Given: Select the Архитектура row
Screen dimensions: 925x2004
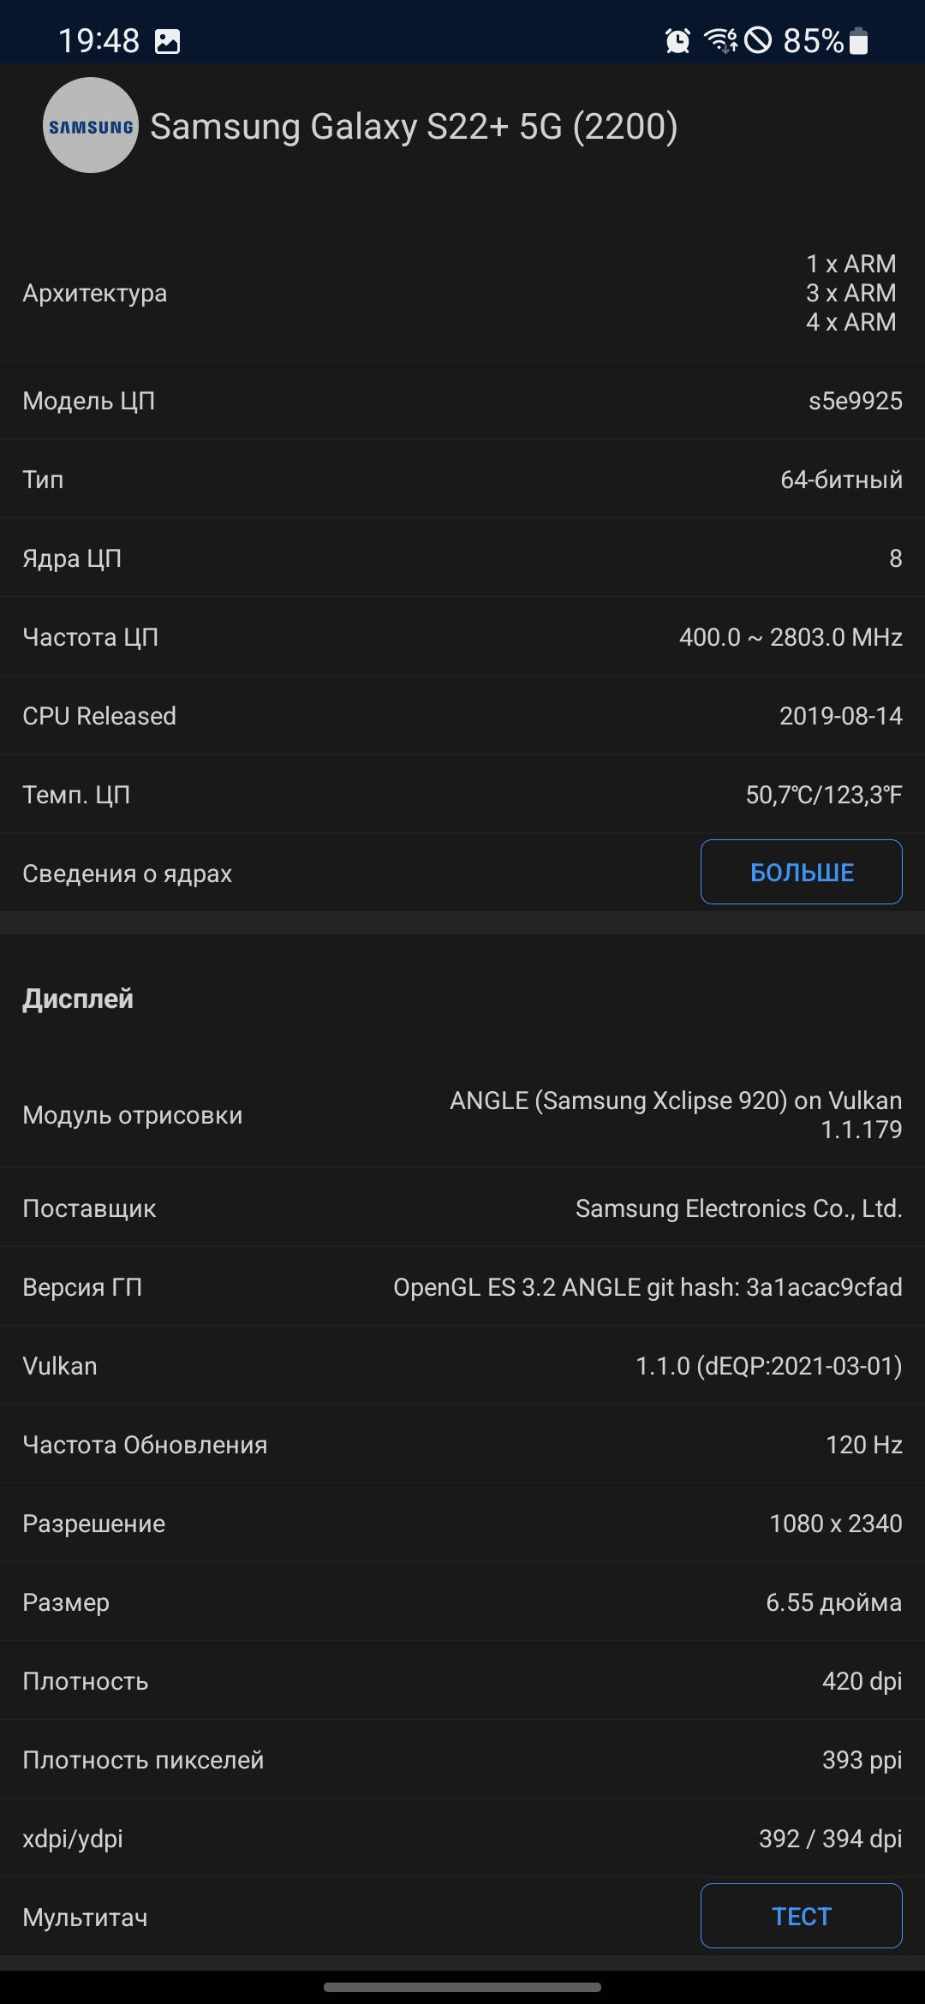Looking at the screenshot, I should coord(462,293).
